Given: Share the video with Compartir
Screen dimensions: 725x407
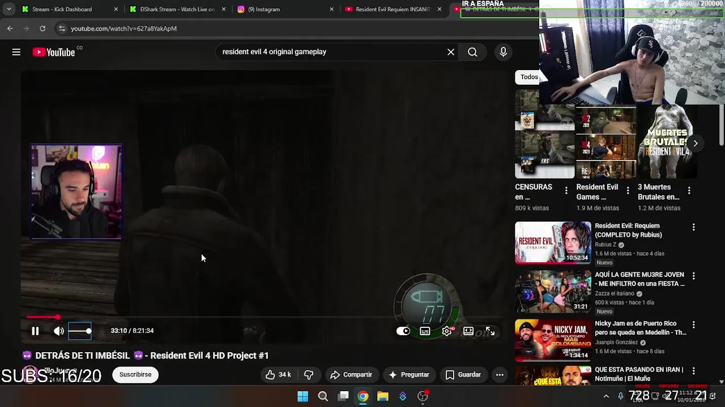Looking at the screenshot, I should [351, 375].
